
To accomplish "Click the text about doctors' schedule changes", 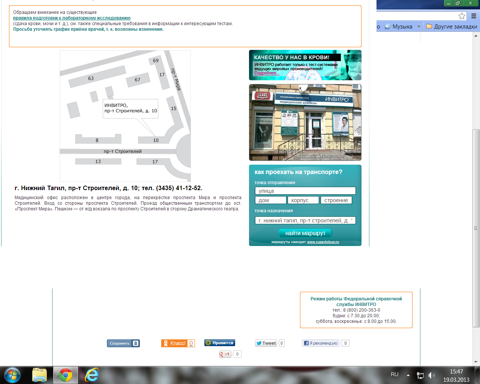I will pyautogui.click(x=88, y=29).
